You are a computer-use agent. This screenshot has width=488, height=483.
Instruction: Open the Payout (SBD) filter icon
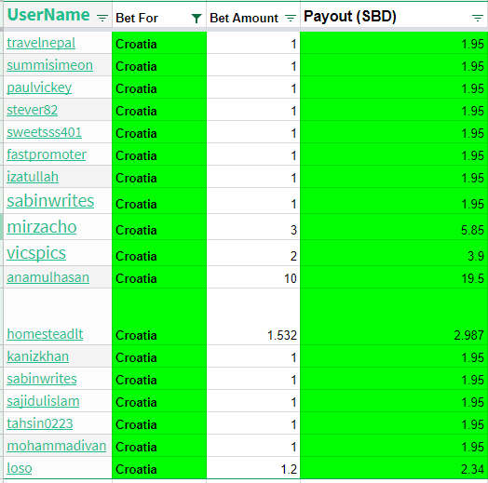[x=478, y=18]
